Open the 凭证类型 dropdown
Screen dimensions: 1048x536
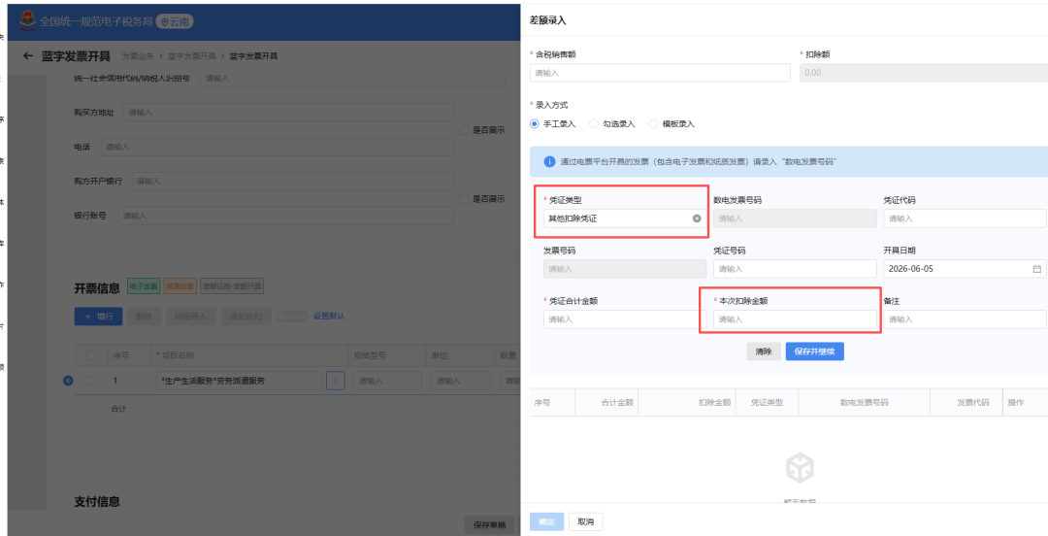625,218
